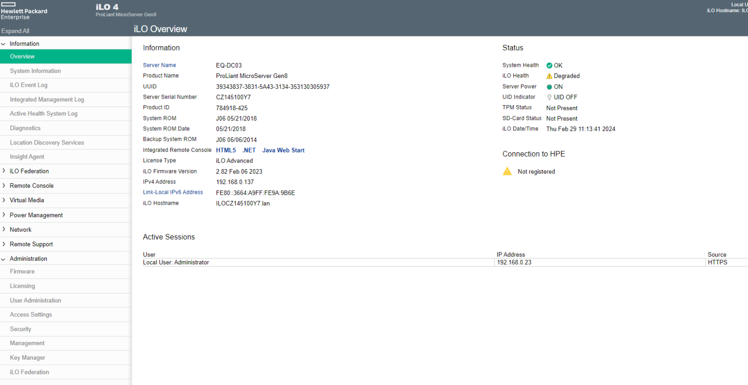Click the User column header
Viewport: 748px width, 385px height.
[149, 255]
